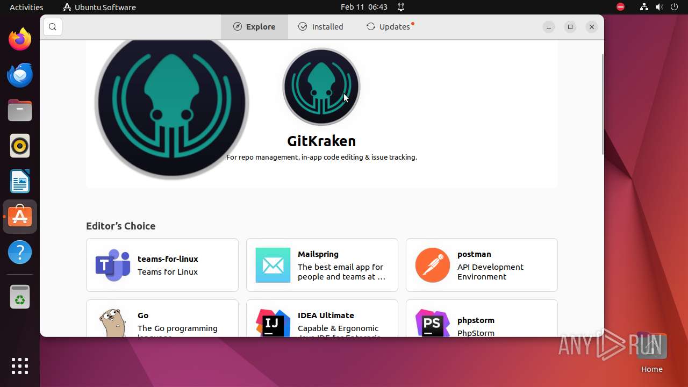The width and height of the screenshot is (688, 387).
Task: Open the phpstorm app card
Action: pos(482,318)
